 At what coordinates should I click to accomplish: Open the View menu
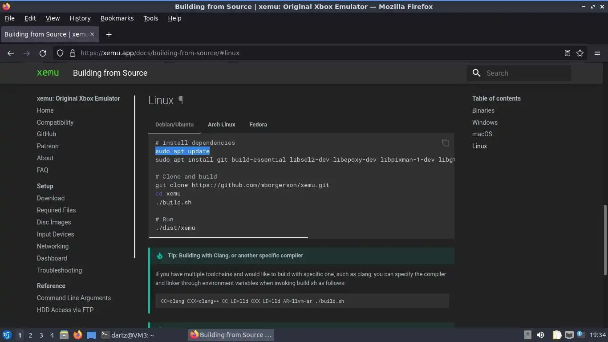[53, 18]
